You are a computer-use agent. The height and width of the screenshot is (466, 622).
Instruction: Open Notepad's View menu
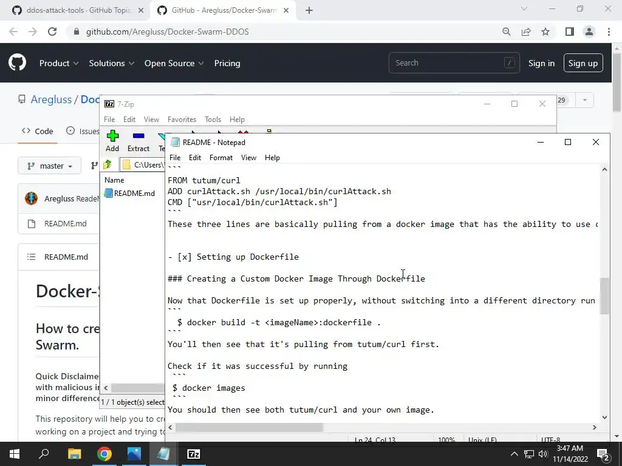tap(248, 158)
